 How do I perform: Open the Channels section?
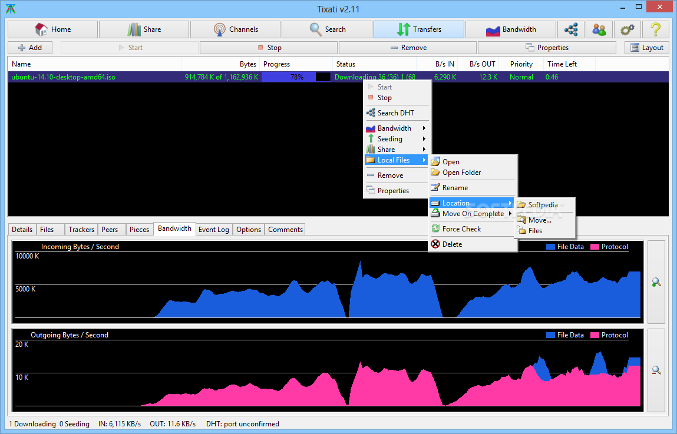(x=235, y=29)
